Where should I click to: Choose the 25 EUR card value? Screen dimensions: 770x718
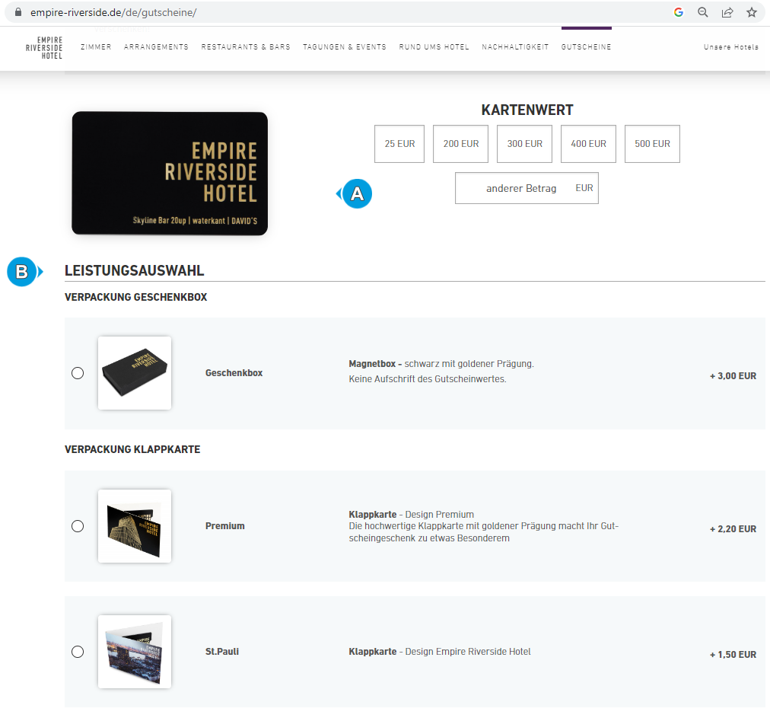tap(399, 143)
